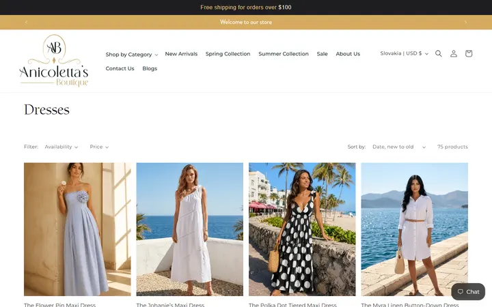
Task: Open The Johanie's Maxi Dress image
Action: pyautogui.click(x=189, y=229)
